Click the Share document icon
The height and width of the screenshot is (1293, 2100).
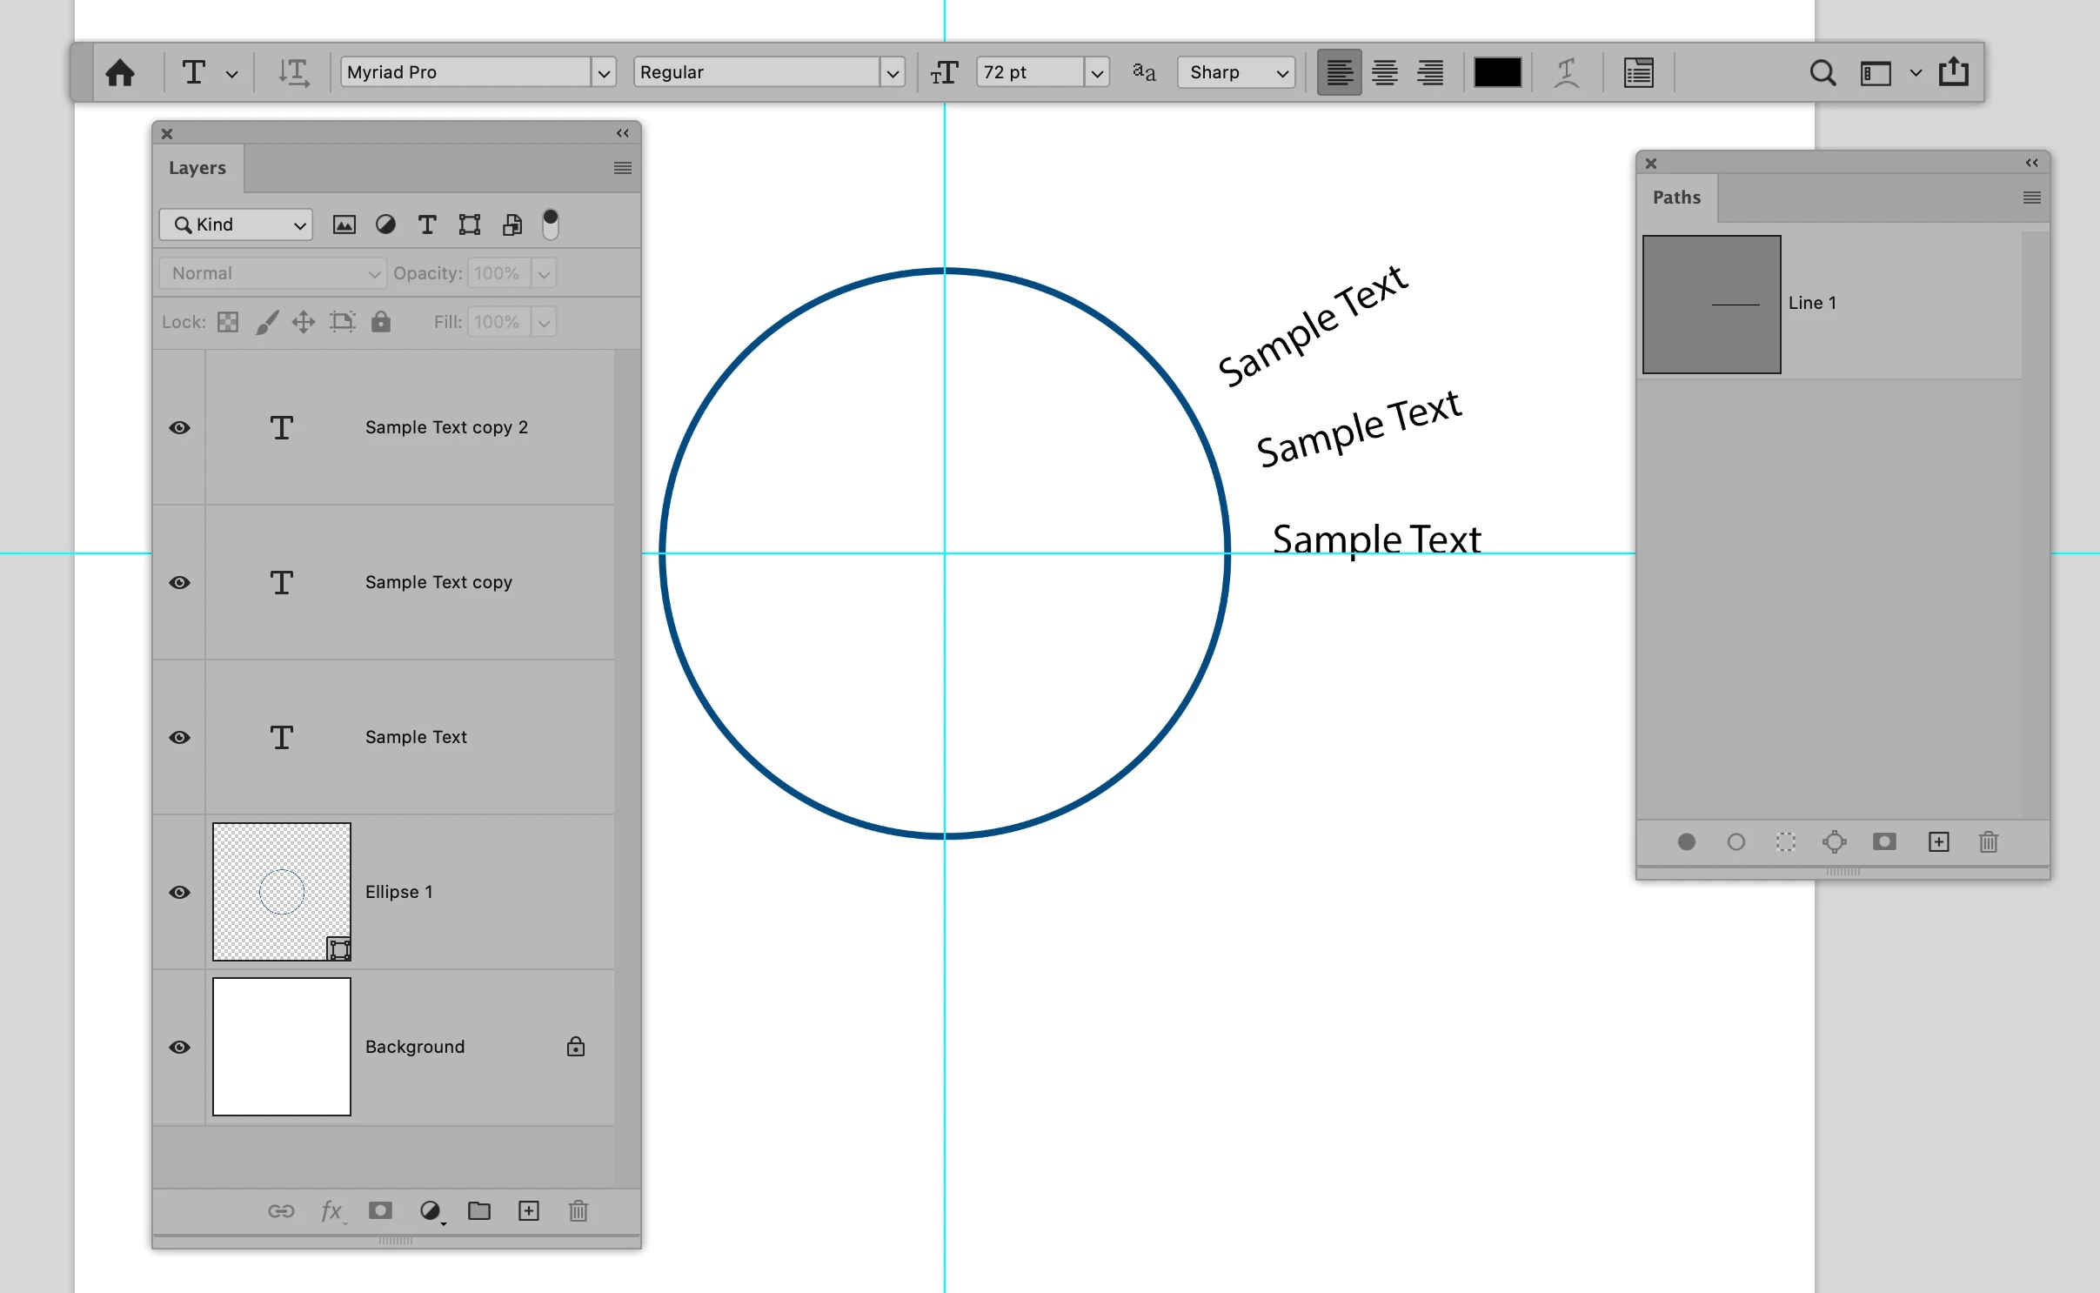coord(1954,72)
